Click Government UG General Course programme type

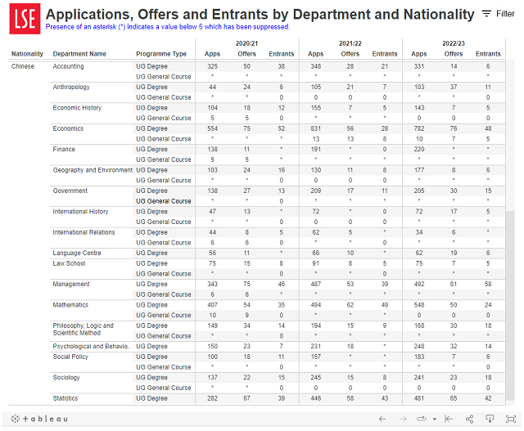pyautogui.click(x=164, y=201)
